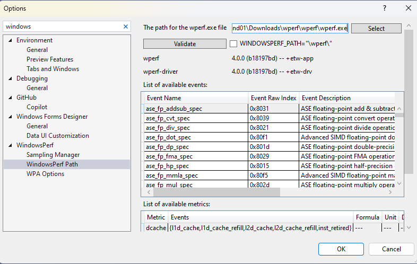Open Data UI Customization page
Viewport: 417px width, 264px height.
[58, 136]
